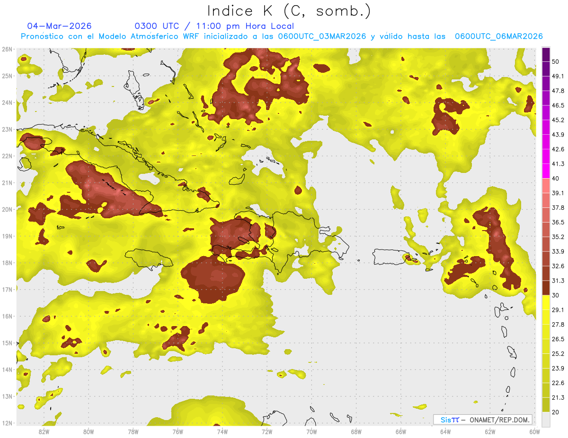
Task: Select the date text "04-Mar-2026"
Action: [x=59, y=26]
